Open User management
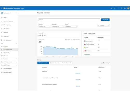The height and width of the screenshot is (97, 130). point(8,69)
